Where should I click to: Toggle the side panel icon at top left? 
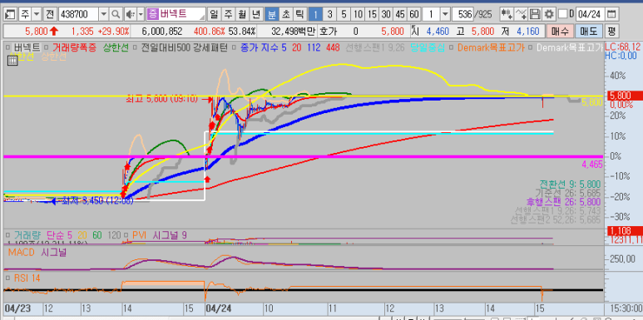click(11, 14)
